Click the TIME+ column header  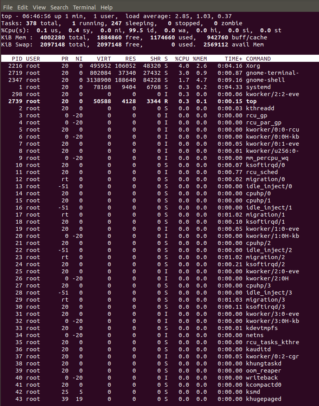pos(233,59)
